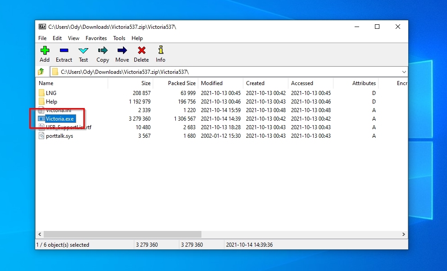Sort by Attributes column header

[356, 83]
